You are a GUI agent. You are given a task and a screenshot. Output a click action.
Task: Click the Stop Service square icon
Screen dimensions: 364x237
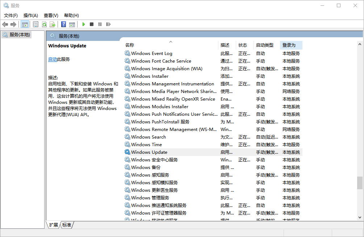[92, 24]
